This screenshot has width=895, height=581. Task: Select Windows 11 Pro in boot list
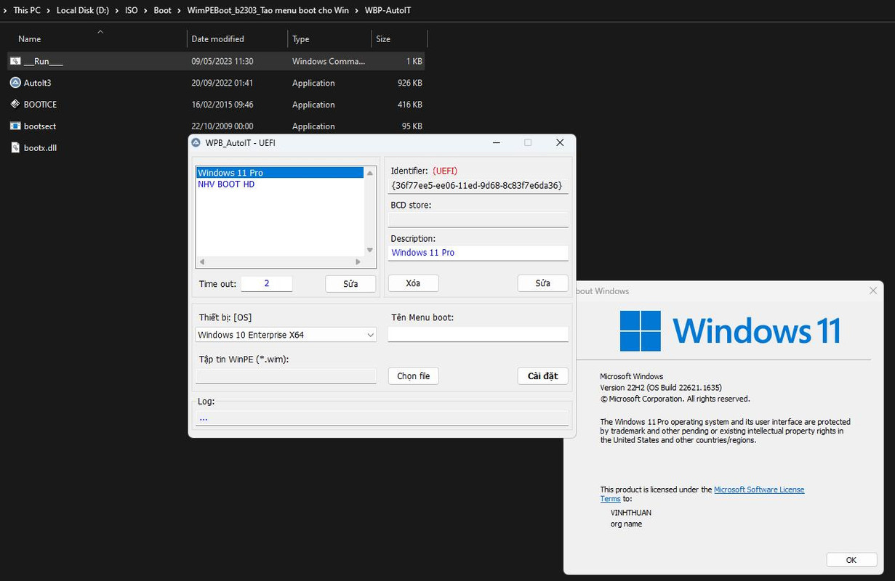[280, 173]
